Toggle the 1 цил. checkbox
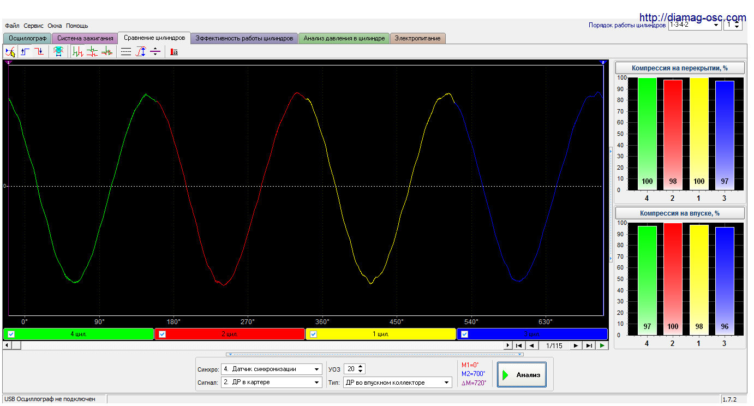Viewport: 754px width, 406px height. pyautogui.click(x=313, y=335)
